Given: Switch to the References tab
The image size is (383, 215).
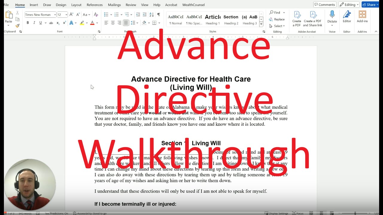Looking at the screenshot, I should point(95,5).
